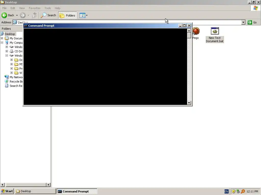Select the Recycle Bin tree item

pyautogui.click(x=16, y=82)
